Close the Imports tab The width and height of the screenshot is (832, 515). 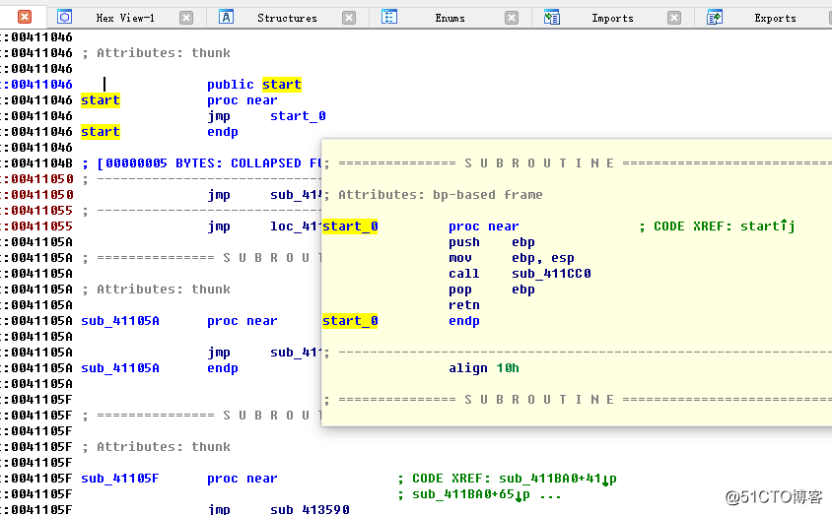pos(674,18)
